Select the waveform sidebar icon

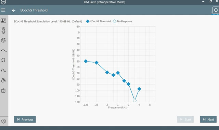(x=3, y=70)
